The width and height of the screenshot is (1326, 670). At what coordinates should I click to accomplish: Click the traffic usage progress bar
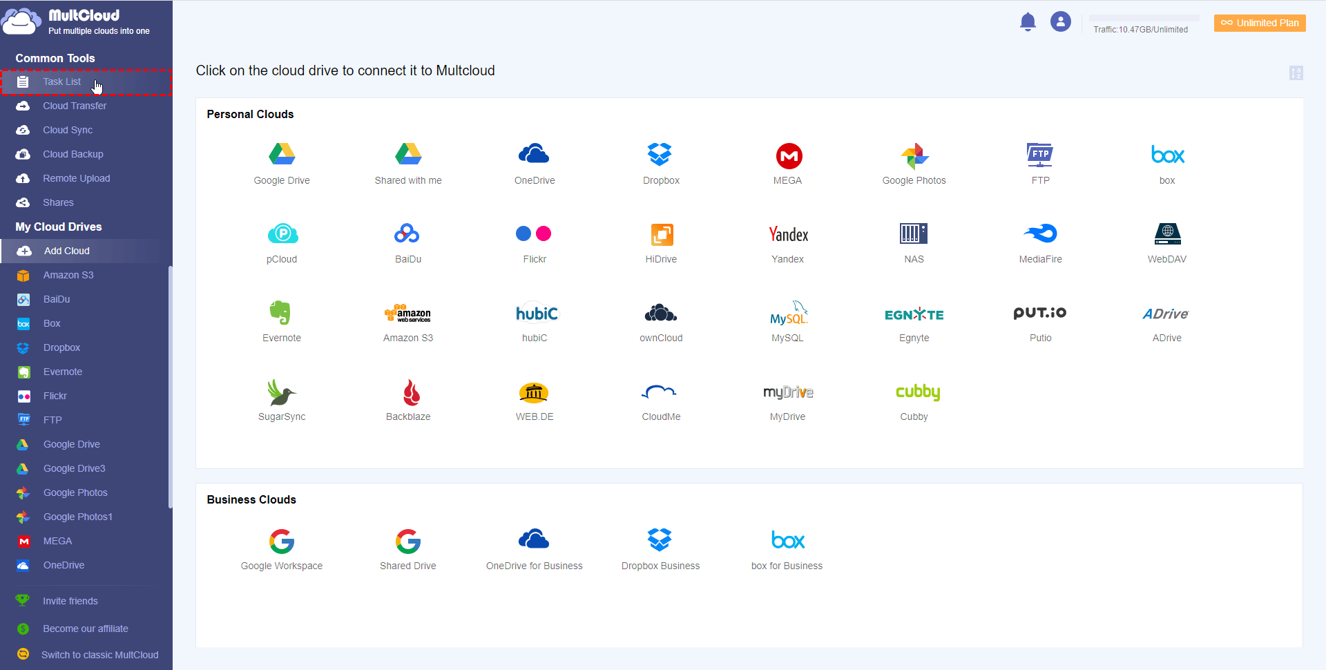click(x=1144, y=18)
